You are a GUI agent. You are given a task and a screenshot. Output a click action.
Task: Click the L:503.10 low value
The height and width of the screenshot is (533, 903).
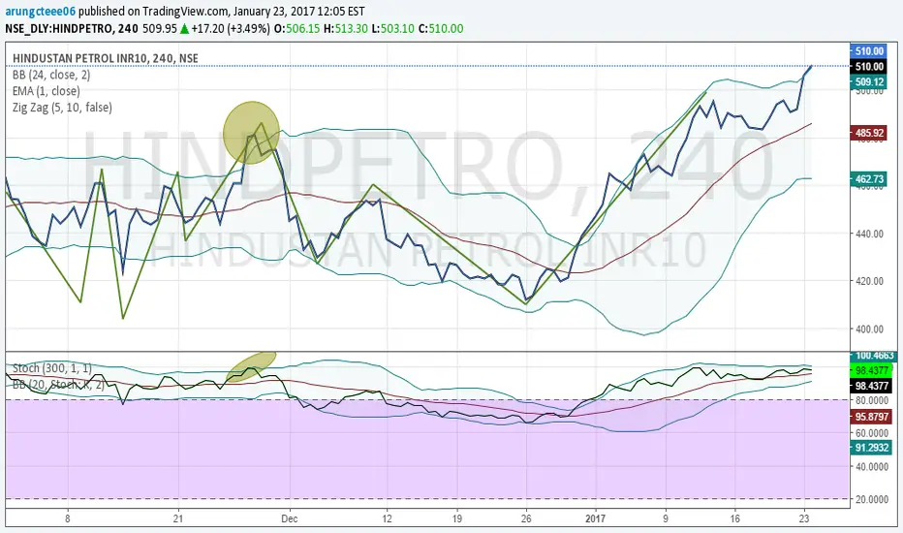coord(392,28)
